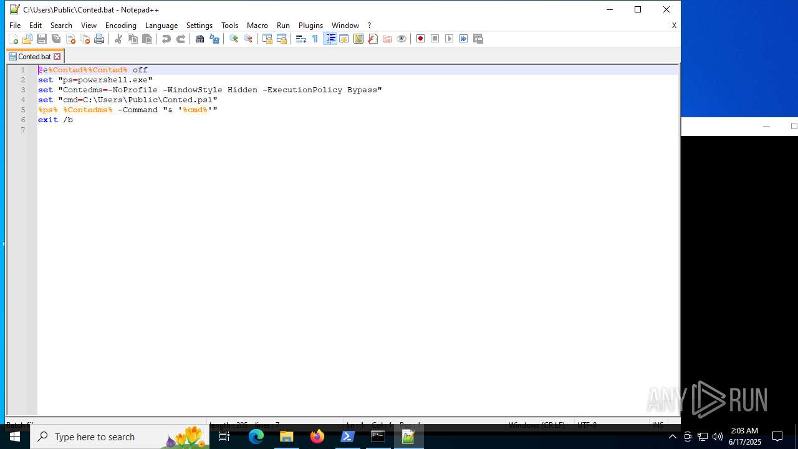The width and height of the screenshot is (798, 449).
Task: Click the Open file toolbar icon
Action: [27, 39]
